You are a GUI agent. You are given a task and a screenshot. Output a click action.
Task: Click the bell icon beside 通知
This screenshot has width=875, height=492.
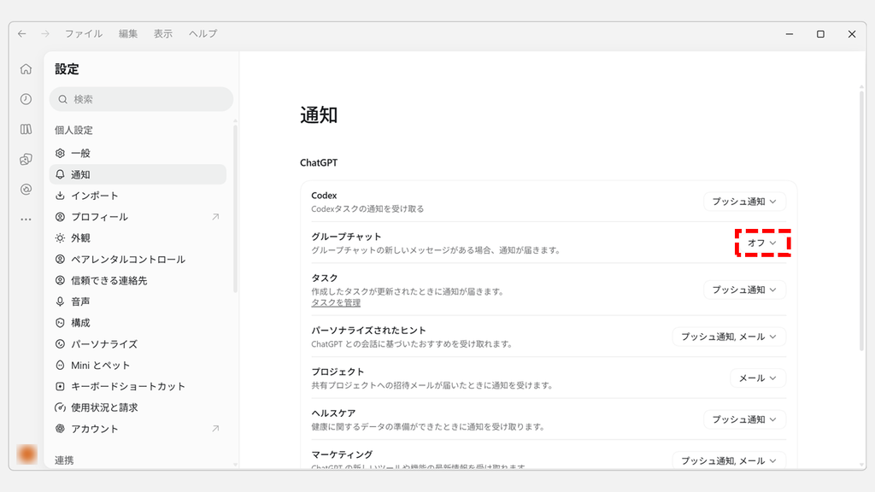pyautogui.click(x=61, y=174)
